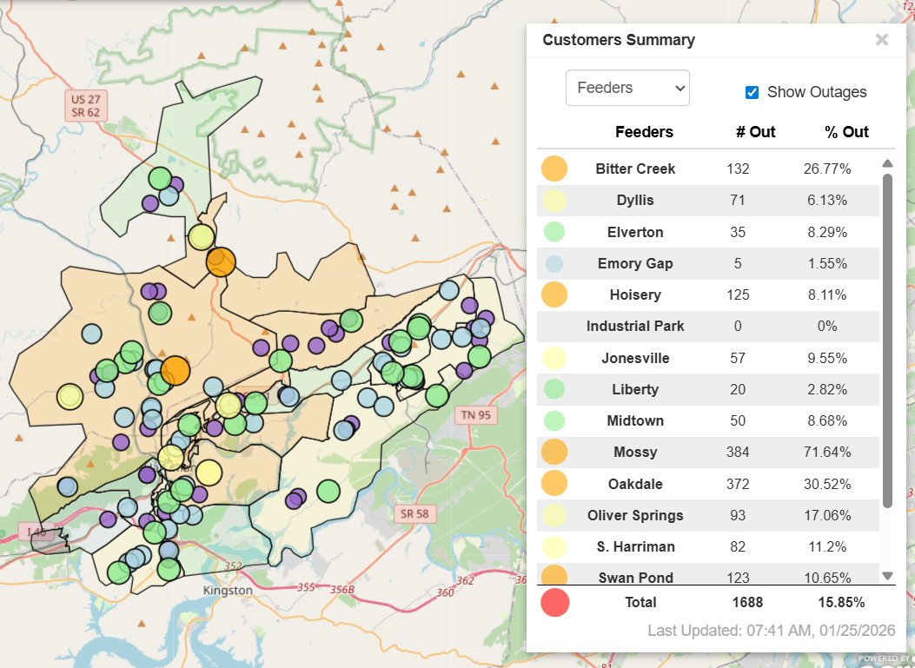The width and height of the screenshot is (915, 668).
Task: Close the Customers Summary panel
Action: [881, 40]
